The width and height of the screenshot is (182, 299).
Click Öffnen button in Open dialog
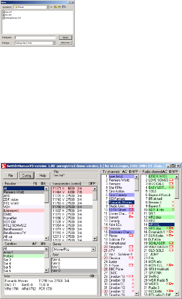tap(66, 38)
